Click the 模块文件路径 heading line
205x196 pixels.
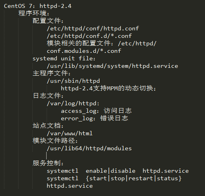tap(55, 141)
